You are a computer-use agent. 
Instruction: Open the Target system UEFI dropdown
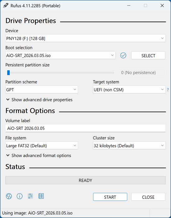(129, 90)
